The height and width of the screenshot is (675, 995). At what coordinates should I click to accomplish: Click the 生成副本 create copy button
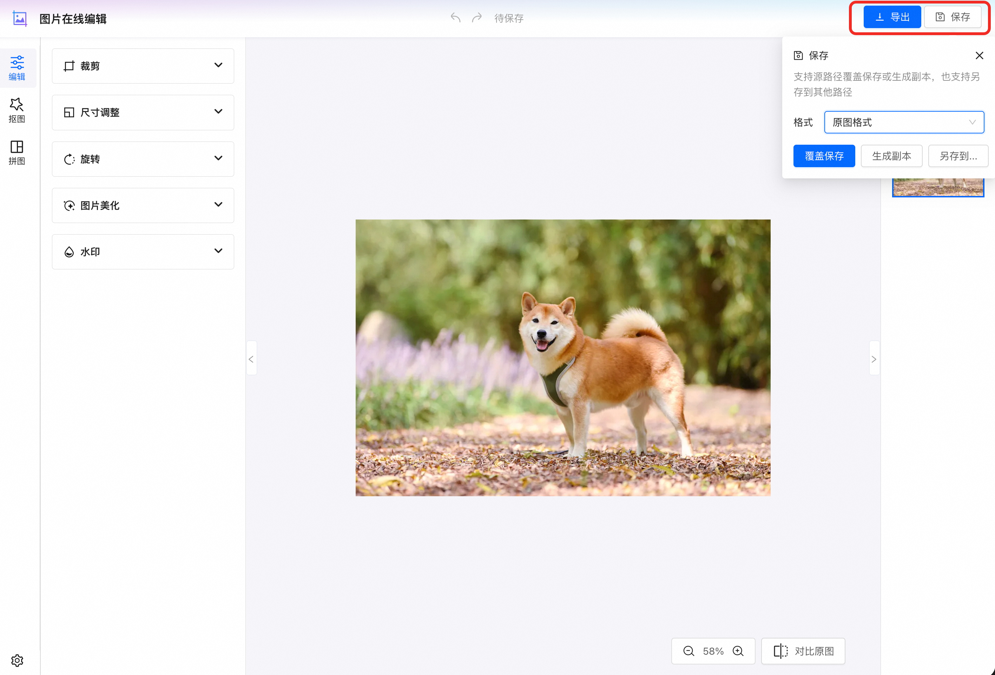(x=891, y=156)
